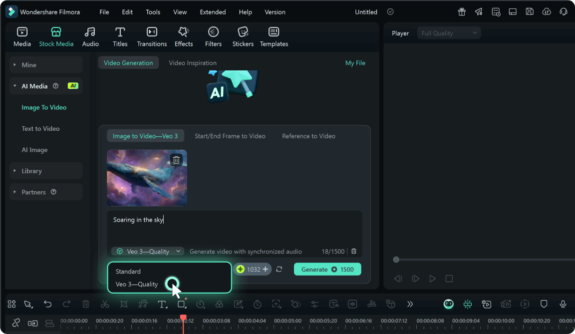Expand the Partners section
The image size is (575, 334).
tap(14, 192)
